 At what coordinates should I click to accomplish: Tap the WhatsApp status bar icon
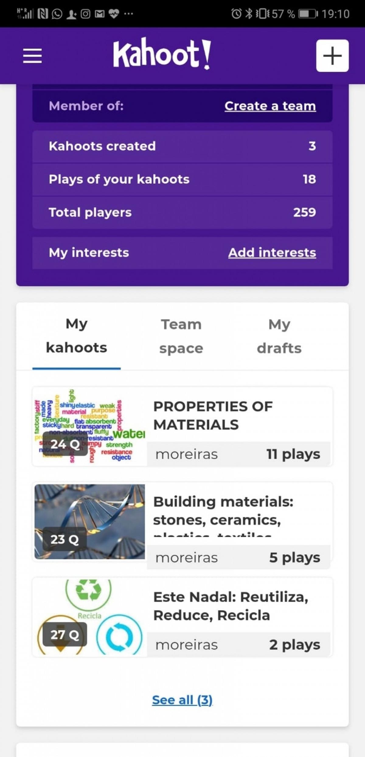point(57,14)
